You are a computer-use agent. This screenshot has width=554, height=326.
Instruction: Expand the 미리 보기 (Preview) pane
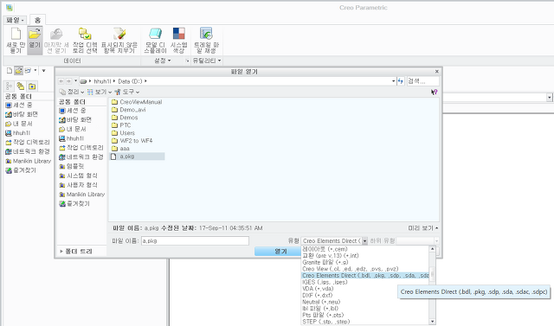coord(423,228)
